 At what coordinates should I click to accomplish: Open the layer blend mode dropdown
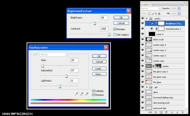151,9
